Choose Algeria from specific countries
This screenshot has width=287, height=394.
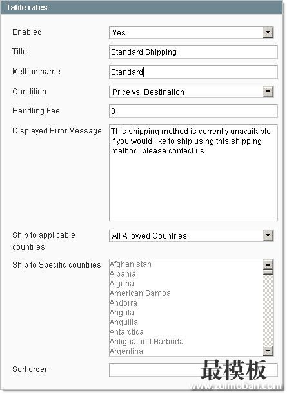tap(122, 284)
